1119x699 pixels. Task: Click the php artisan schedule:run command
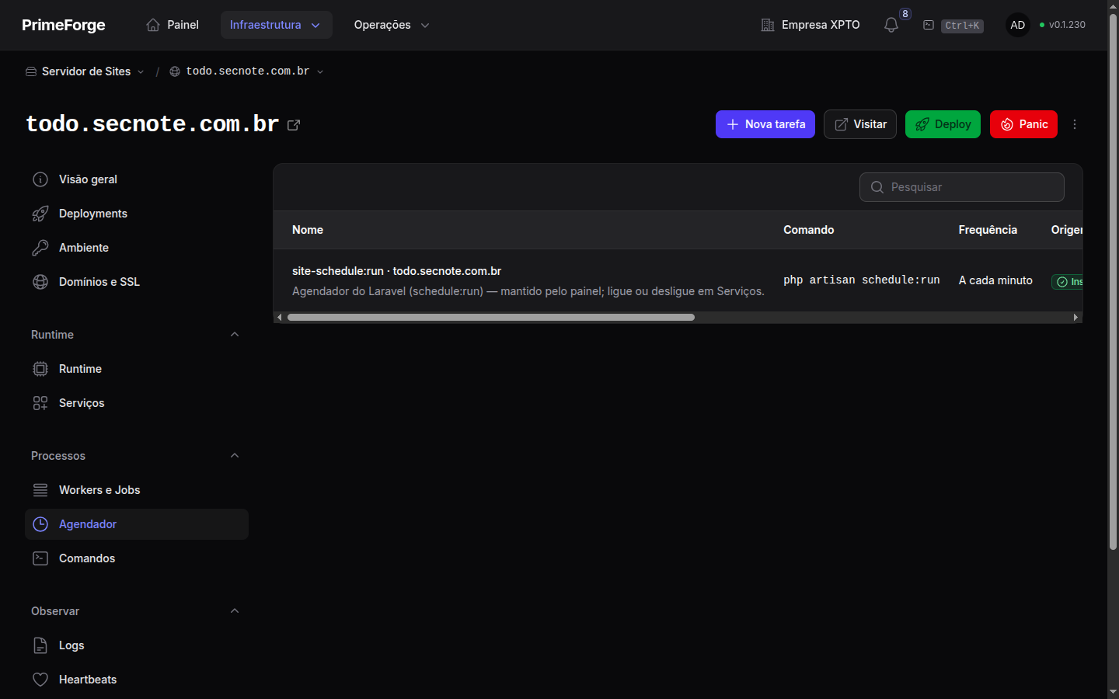pyautogui.click(x=862, y=280)
